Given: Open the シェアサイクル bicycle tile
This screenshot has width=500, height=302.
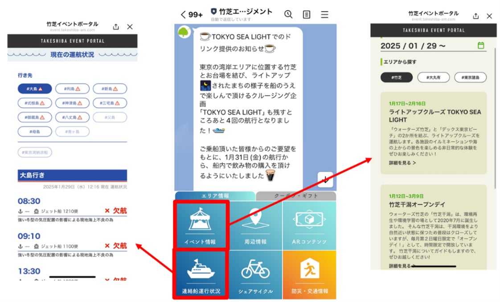Looking at the screenshot, I should coord(255,274).
